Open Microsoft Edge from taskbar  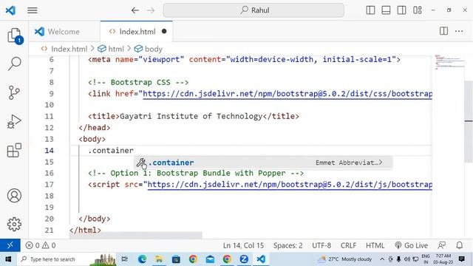click(x=142, y=259)
